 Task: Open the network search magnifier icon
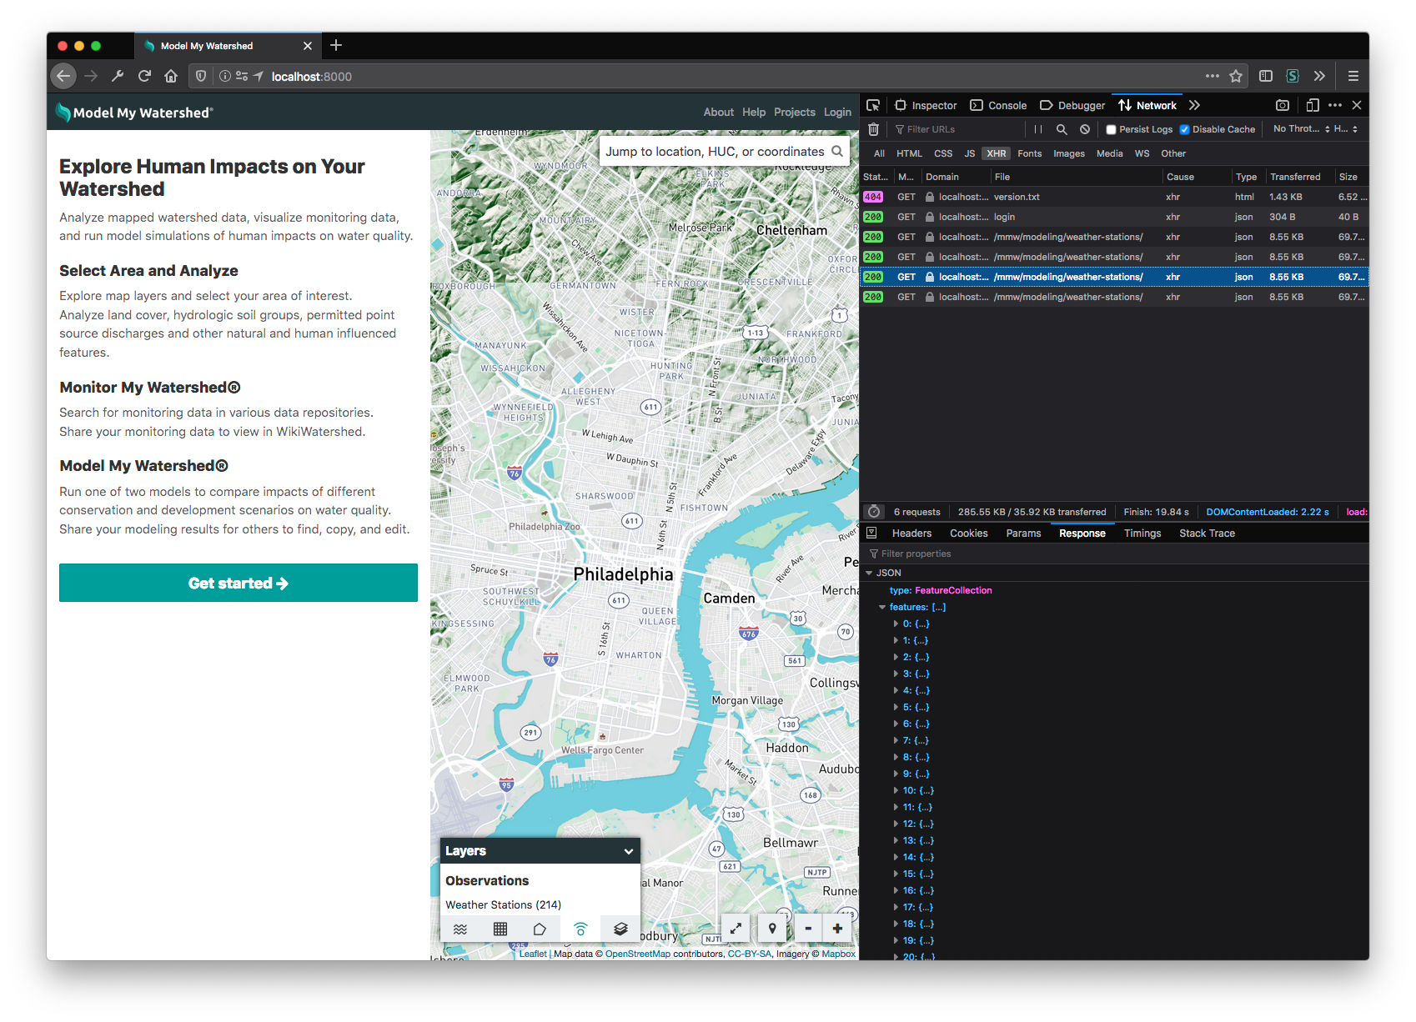click(x=1062, y=129)
